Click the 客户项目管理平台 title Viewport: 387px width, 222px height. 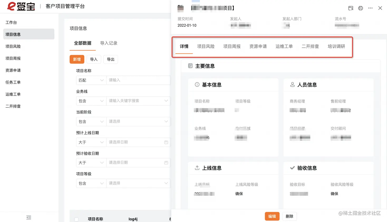[x=65, y=6]
